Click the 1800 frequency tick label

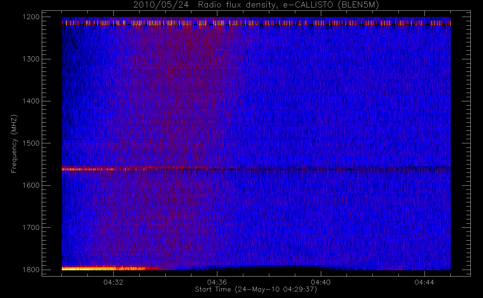[x=31, y=270]
